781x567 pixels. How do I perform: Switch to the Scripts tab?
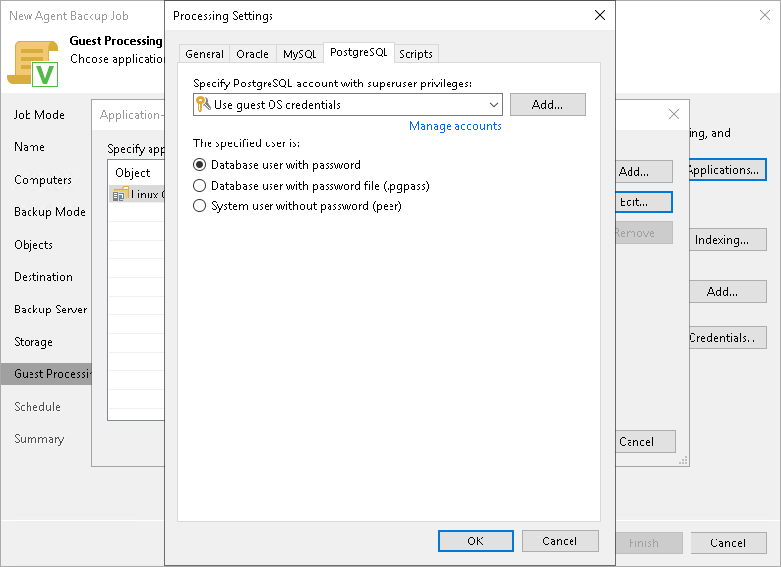(x=416, y=54)
